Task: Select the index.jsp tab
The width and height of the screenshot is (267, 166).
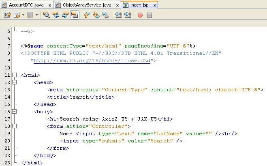Action: pyautogui.click(x=139, y=5)
